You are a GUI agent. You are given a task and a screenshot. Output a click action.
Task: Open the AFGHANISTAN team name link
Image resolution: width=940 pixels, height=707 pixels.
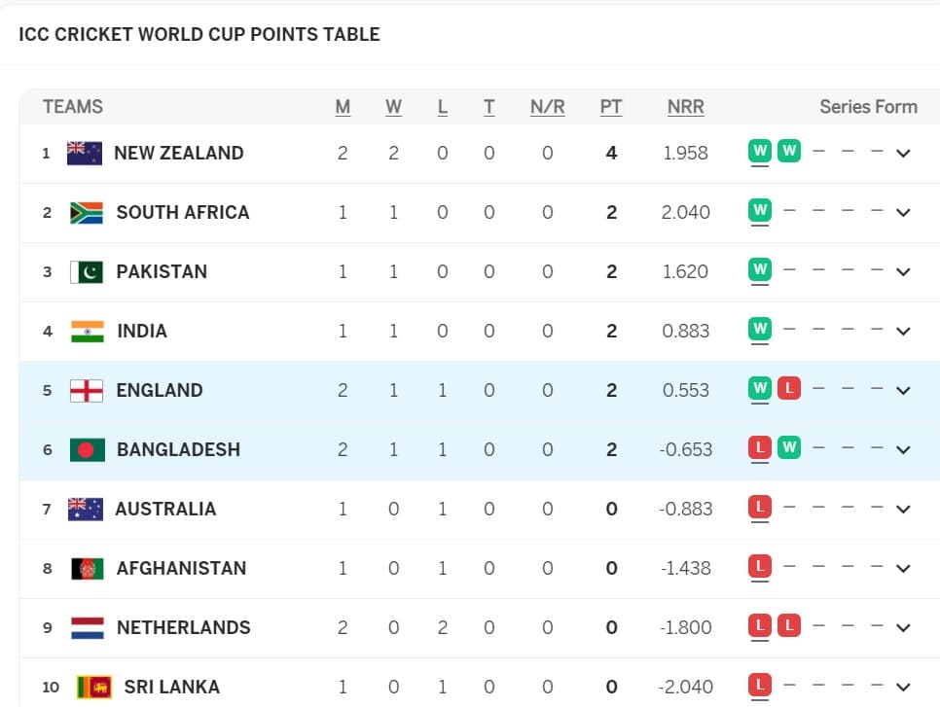pyautogui.click(x=181, y=569)
